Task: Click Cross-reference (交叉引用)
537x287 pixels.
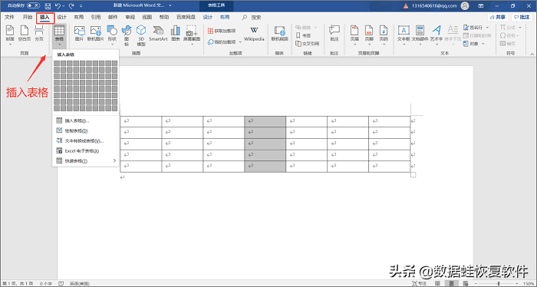Action: pos(307,44)
